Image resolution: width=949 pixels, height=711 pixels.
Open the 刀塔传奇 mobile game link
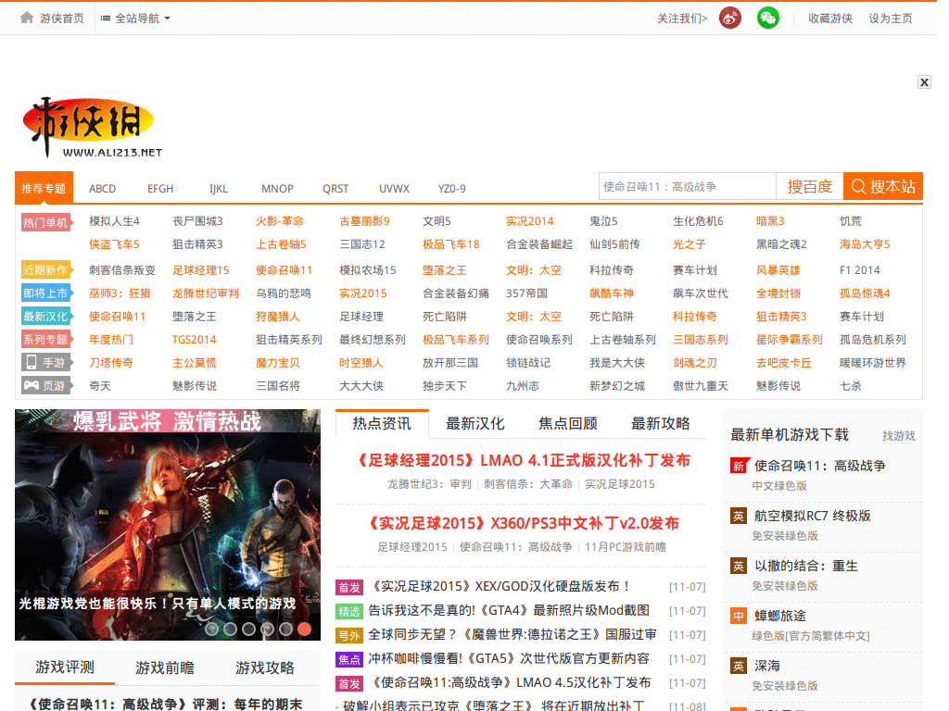point(111,363)
